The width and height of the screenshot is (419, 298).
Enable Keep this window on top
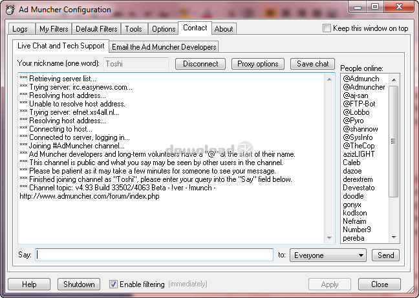pos(327,28)
